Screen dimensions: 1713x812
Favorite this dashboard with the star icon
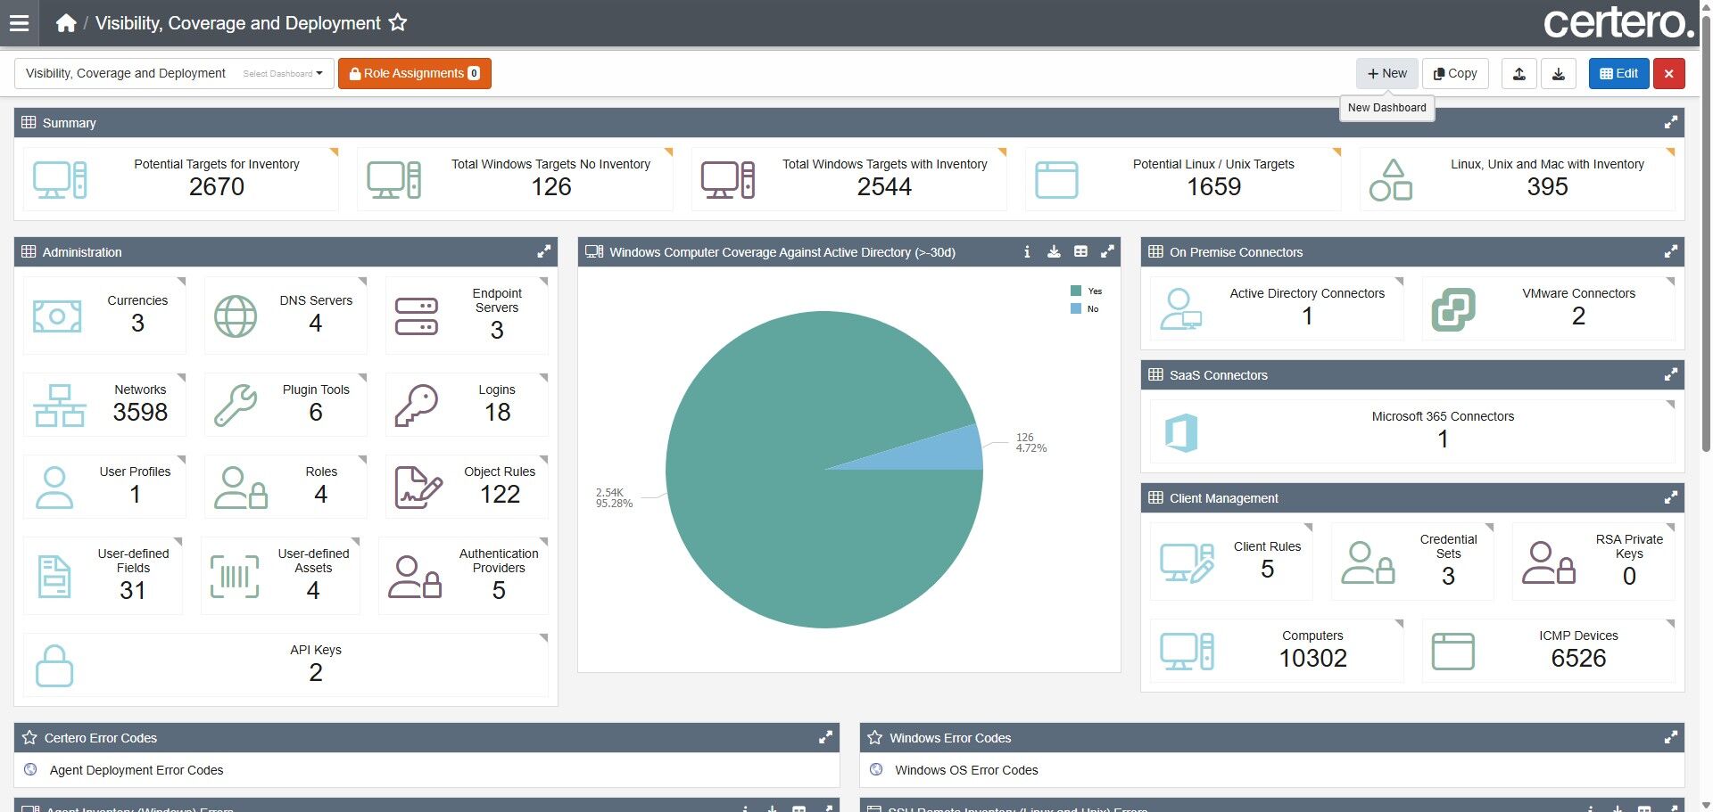(398, 23)
